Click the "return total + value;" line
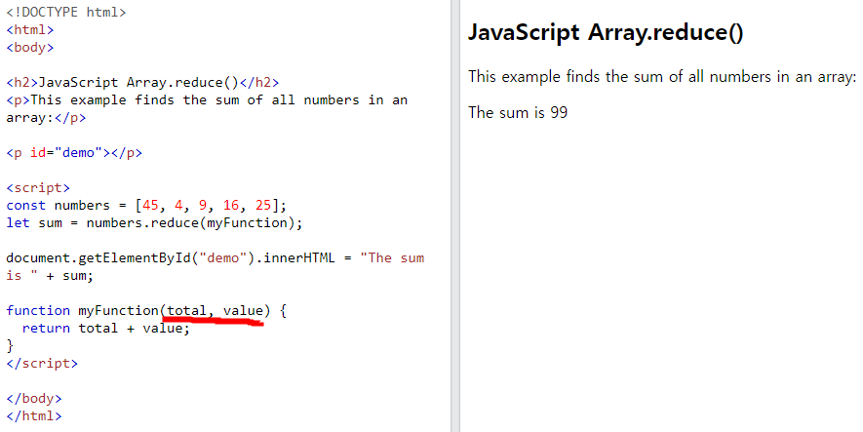This screenshot has height=432, width=863. (105, 328)
